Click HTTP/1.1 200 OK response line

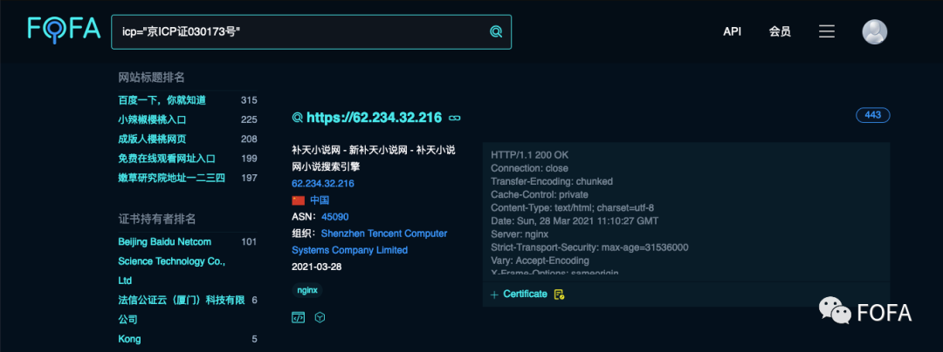[529, 155]
